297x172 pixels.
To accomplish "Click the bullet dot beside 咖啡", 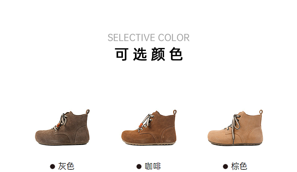I will point(139,166).
